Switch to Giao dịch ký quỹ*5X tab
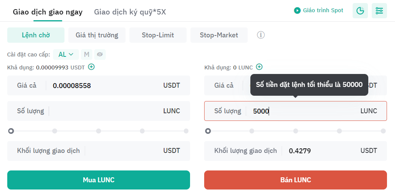This screenshot has width=395, height=196. (x=130, y=12)
